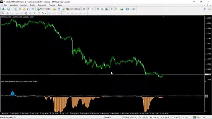The height and width of the screenshot is (119, 212).
Task: Toggle the AutoTrading button
Action: point(73,9)
